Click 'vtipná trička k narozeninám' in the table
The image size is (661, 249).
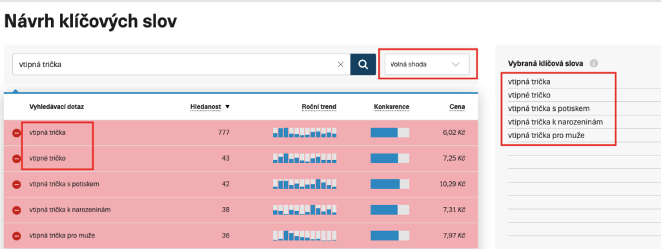point(70,210)
